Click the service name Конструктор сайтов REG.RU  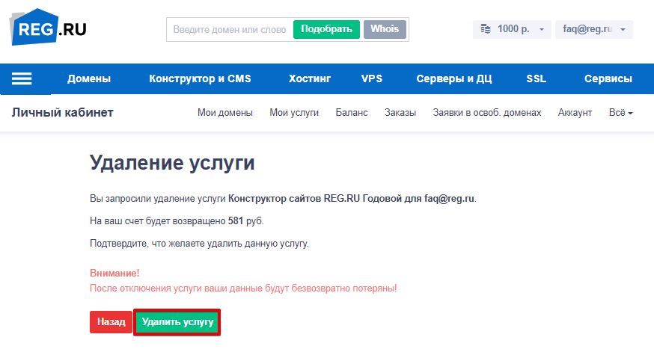click(294, 198)
